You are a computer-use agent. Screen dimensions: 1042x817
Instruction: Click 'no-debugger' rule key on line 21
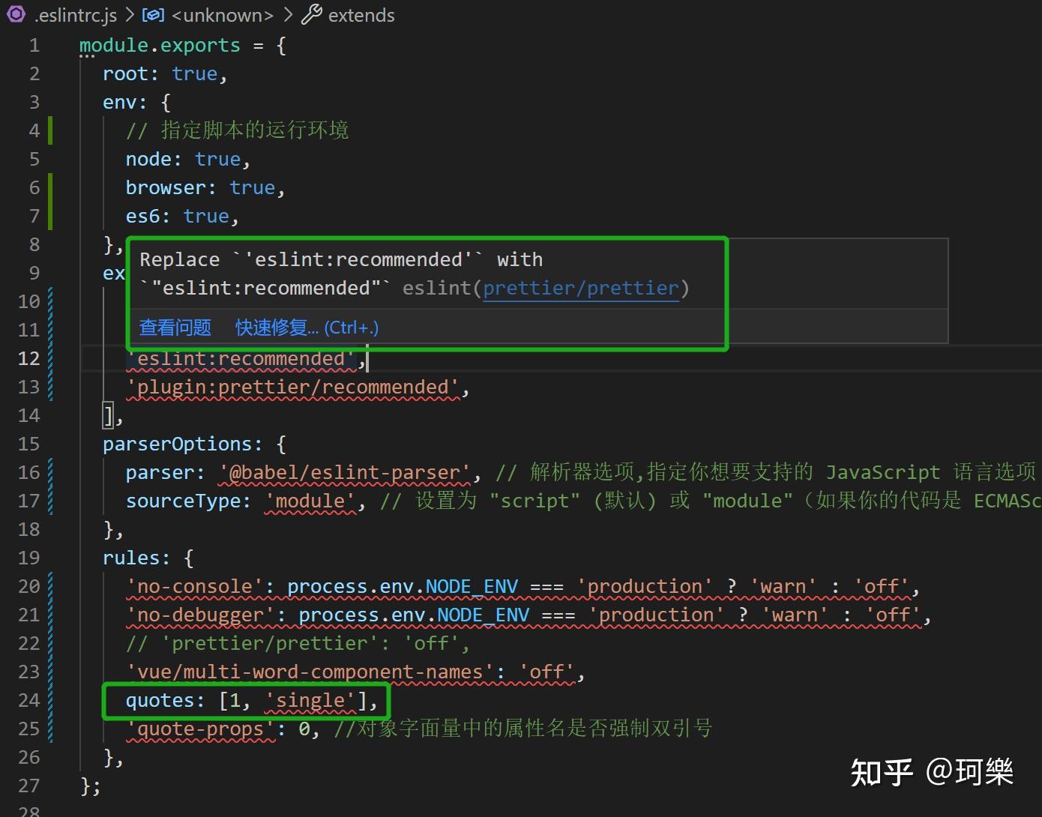pyautogui.click(x=200, y=615)
